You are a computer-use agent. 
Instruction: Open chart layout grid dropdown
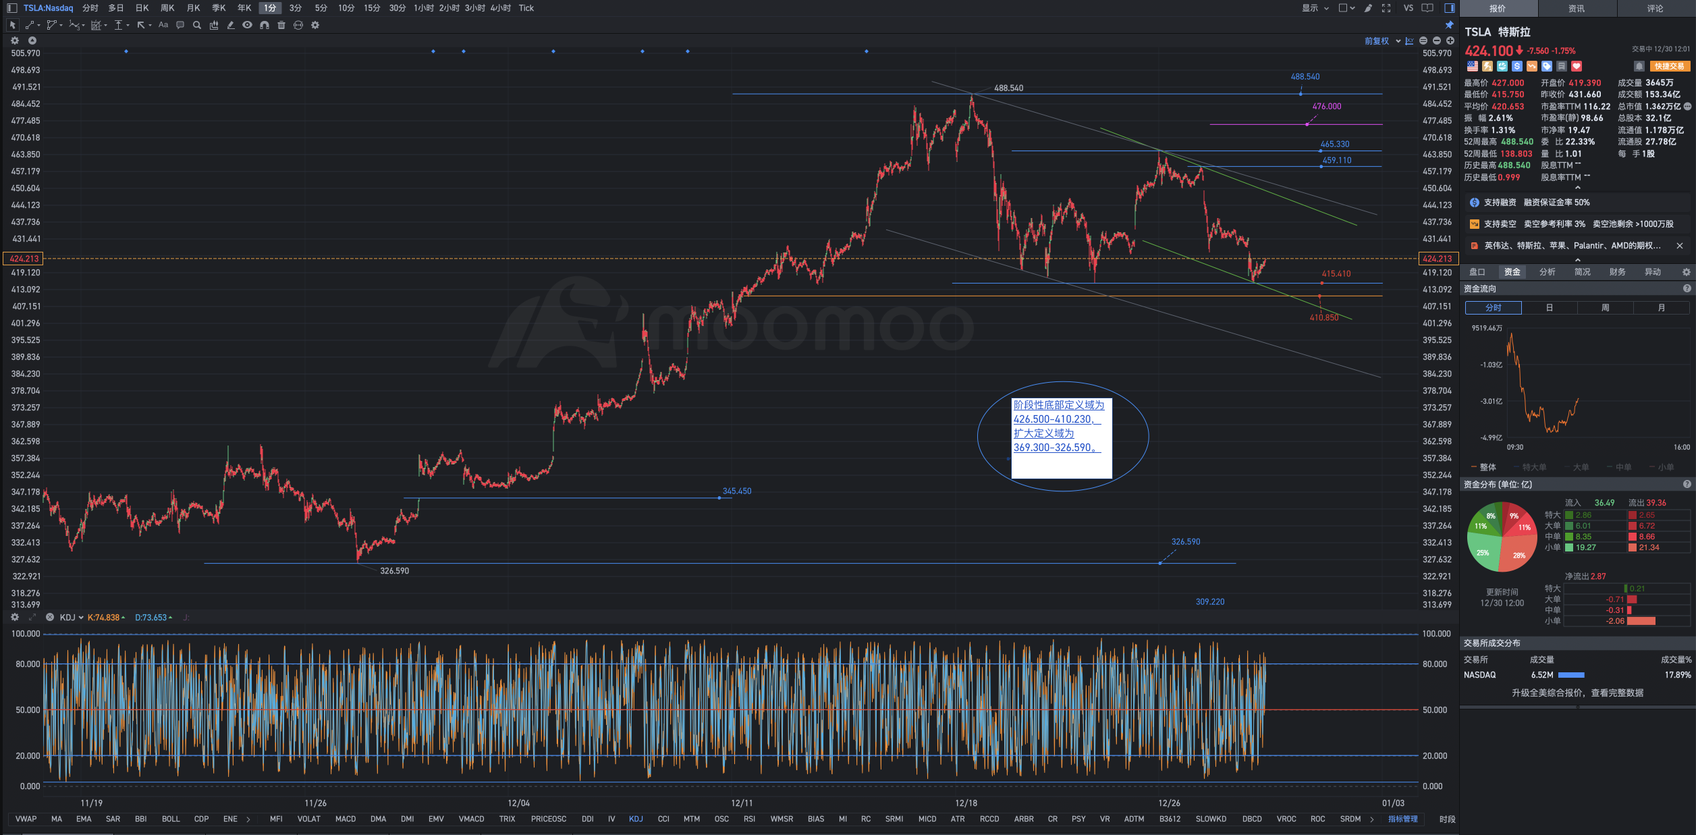point(1346,8)
